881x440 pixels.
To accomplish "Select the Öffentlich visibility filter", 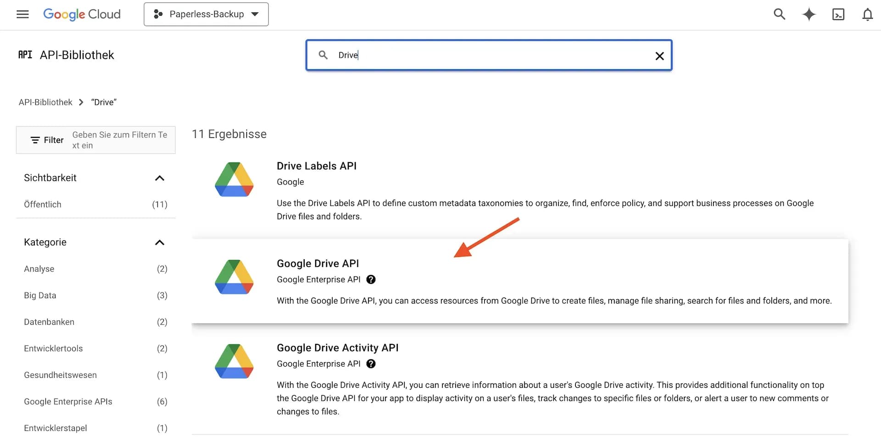I will pos(95,205).
